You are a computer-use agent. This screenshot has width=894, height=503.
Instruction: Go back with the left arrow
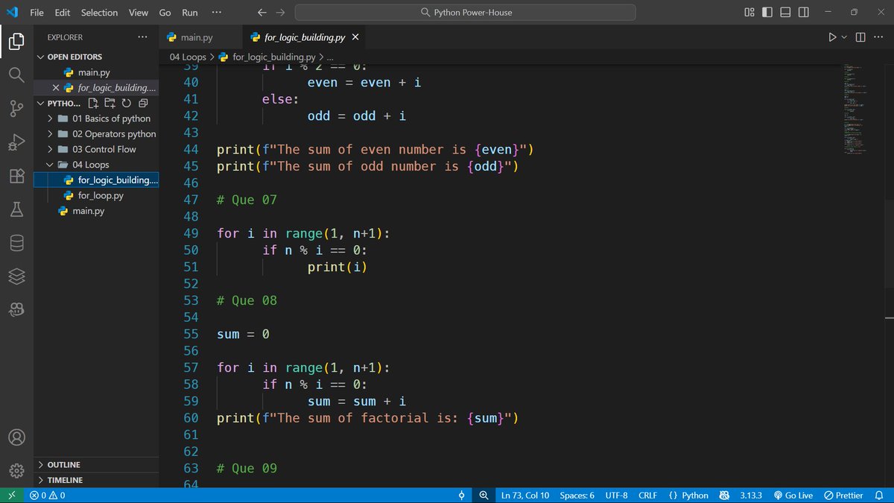[261, 13]
